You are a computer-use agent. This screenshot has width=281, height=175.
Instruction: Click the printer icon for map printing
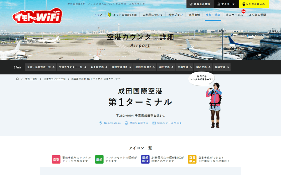point(126,123)
